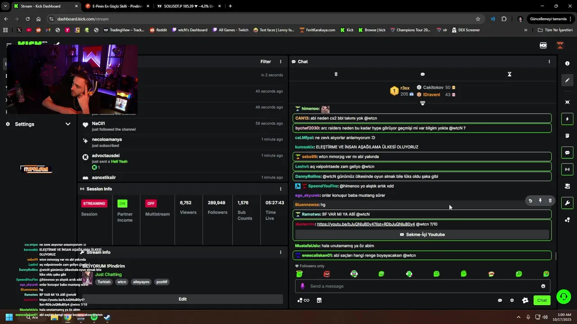The width and height of the screenshot is (577, 324).
Task: Click the aileyayını stream tag
Action: (x=141, y=282)
